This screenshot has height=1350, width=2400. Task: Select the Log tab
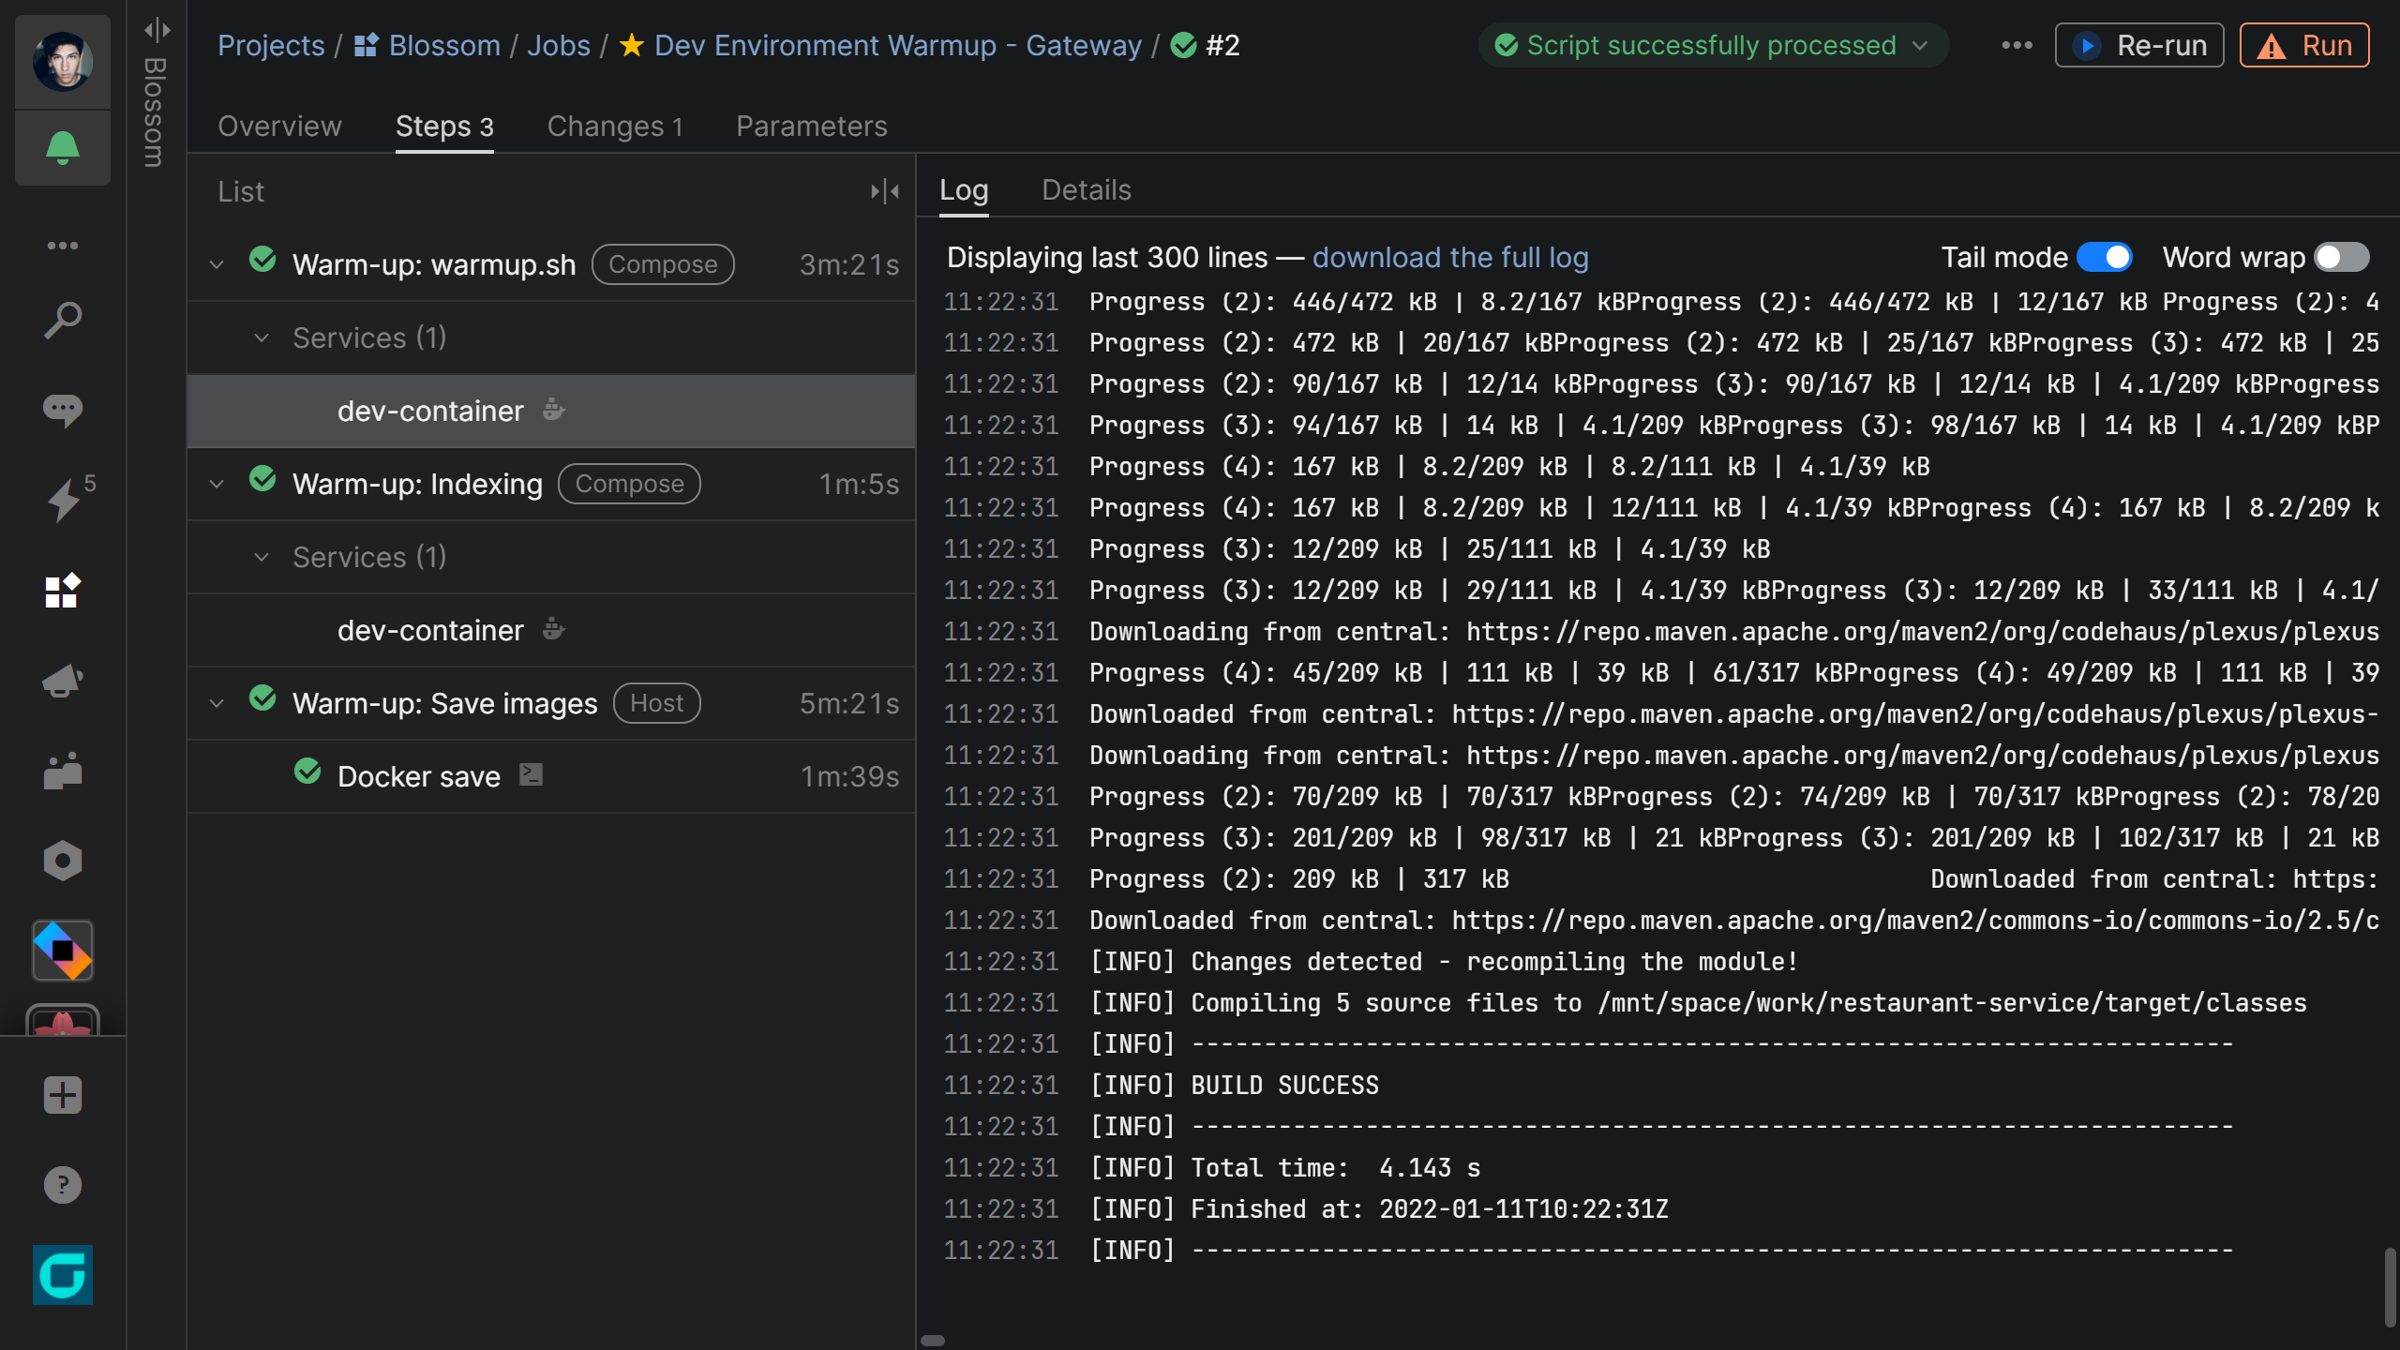[x=964, y=190]
